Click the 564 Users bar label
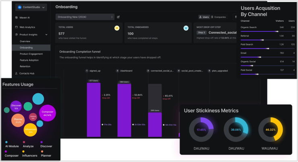Screen dimensions: 298x162 coord(124,82)
